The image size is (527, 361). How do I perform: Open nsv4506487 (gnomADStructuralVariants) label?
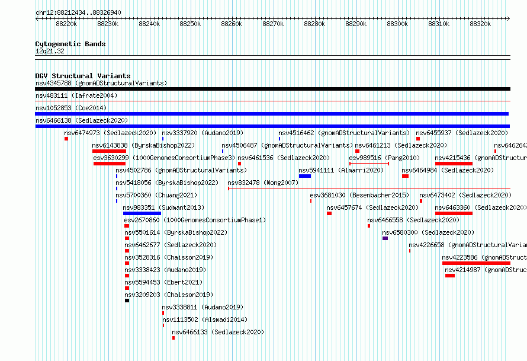point(287,145)
